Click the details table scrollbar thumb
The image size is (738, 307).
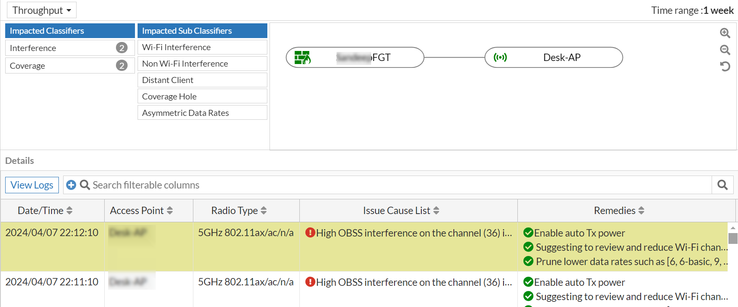(733, 238)
